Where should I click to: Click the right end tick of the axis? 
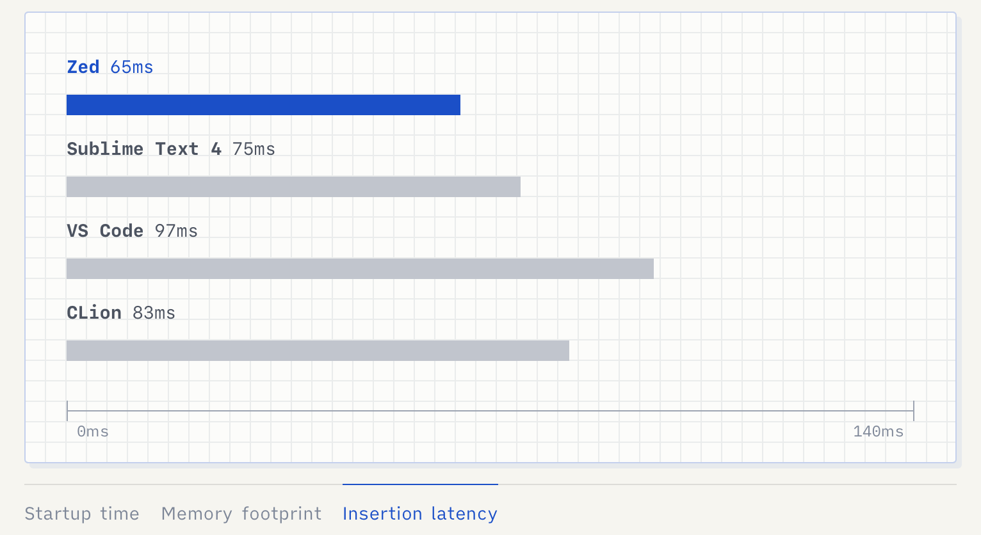click(x=914, y=411)
